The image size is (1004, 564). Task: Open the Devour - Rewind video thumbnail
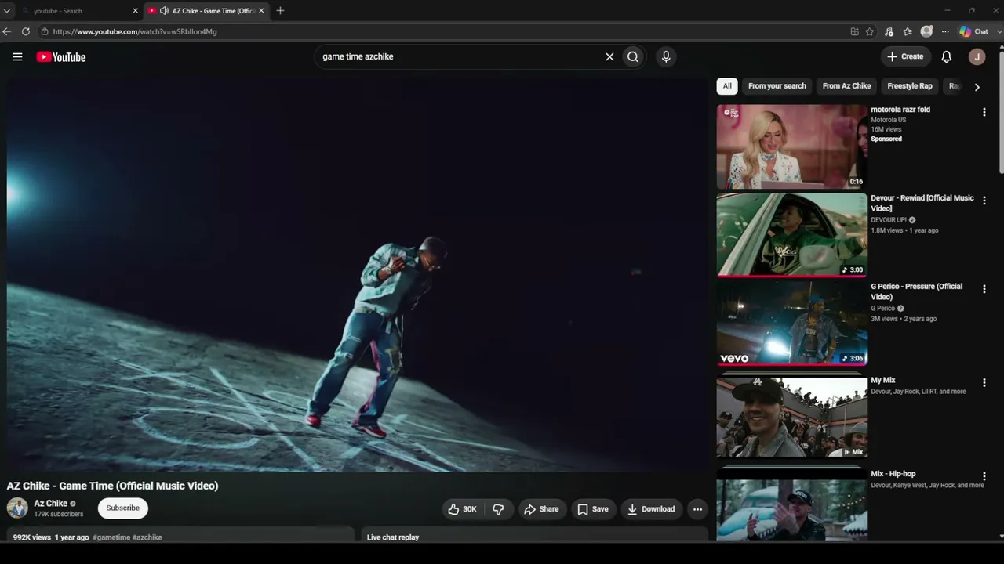point(791,235)
